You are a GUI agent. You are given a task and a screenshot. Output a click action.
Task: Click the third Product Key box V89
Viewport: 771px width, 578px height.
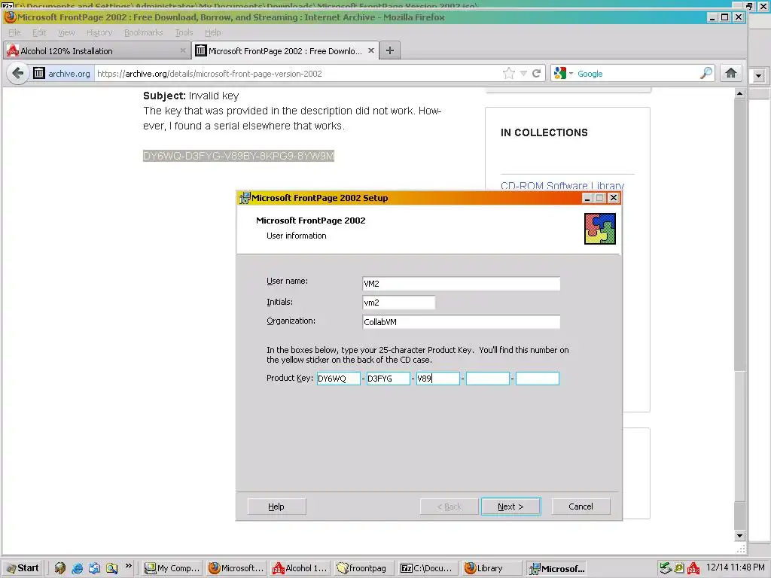pos(437,379)
